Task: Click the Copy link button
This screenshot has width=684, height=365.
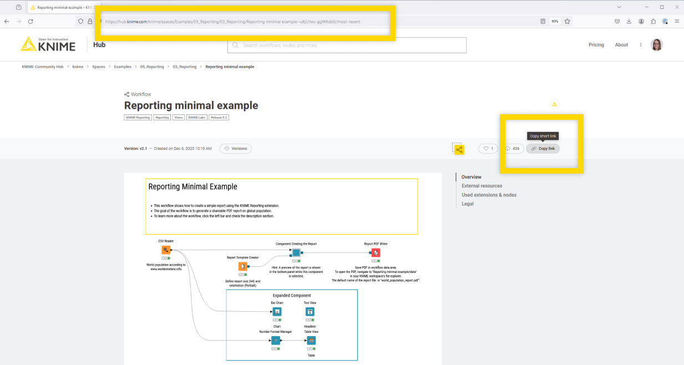Action: click(543, 149)
